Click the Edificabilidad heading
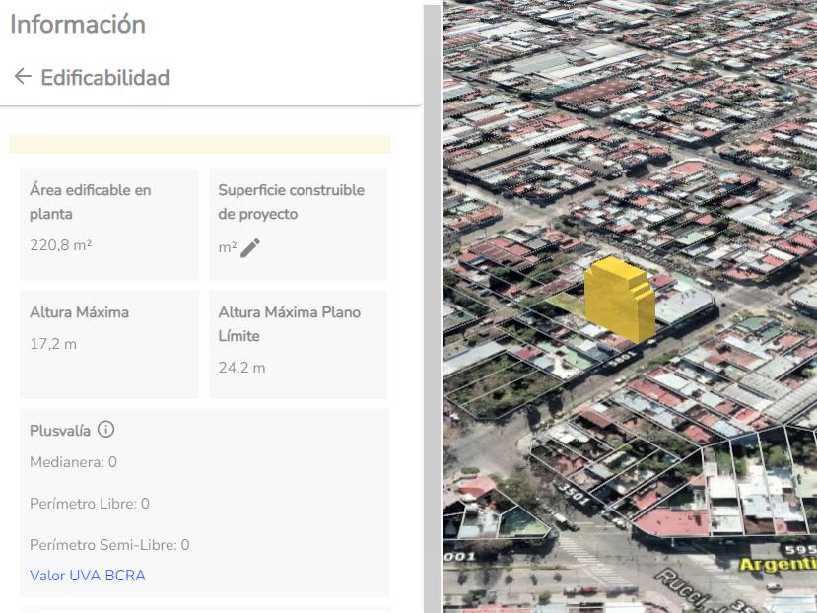 [x=103, y=77]
